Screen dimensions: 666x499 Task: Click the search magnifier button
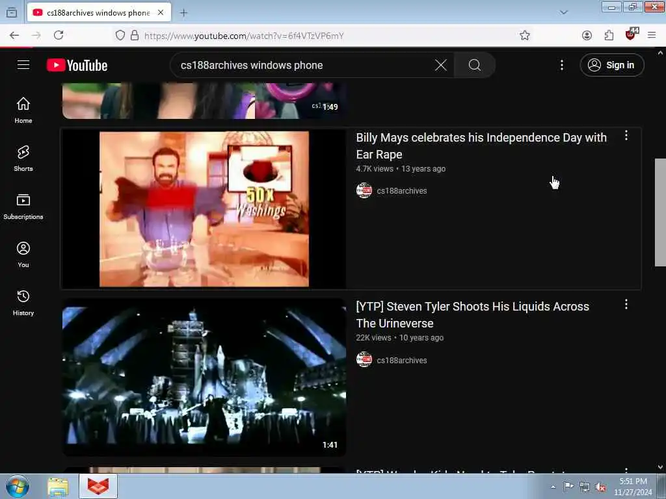474,65
